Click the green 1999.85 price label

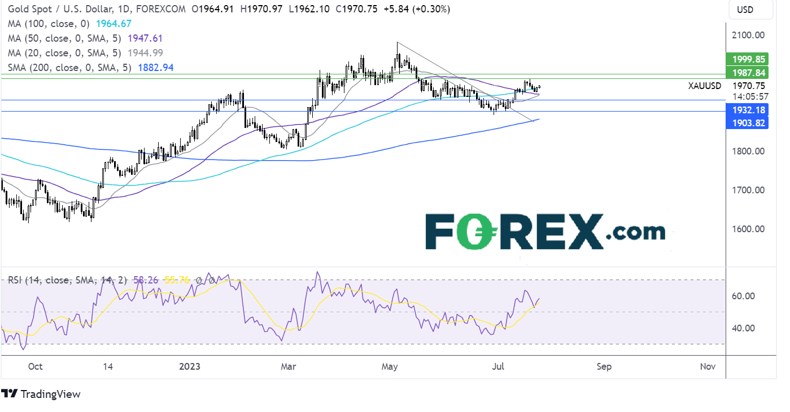coord(748,59)
